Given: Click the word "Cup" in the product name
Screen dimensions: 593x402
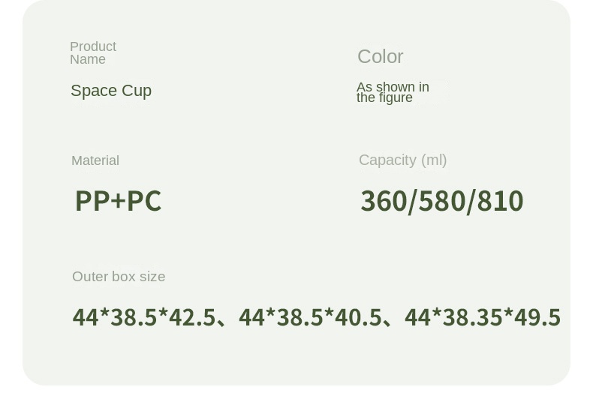Looking at the screenshot, I should point(137,91).
